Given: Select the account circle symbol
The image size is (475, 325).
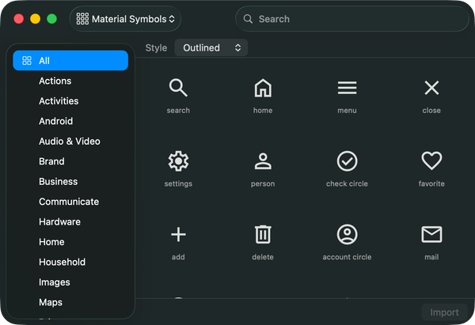Looking at the screenshot, I should click(347, 234).
